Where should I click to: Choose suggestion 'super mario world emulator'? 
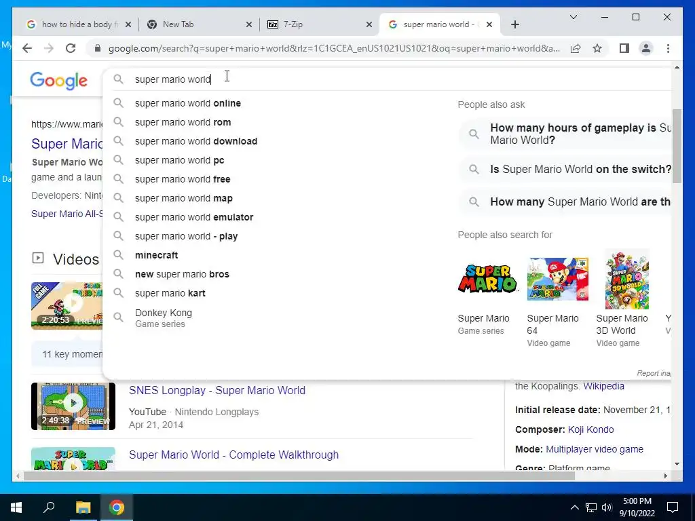coord(194,218)
